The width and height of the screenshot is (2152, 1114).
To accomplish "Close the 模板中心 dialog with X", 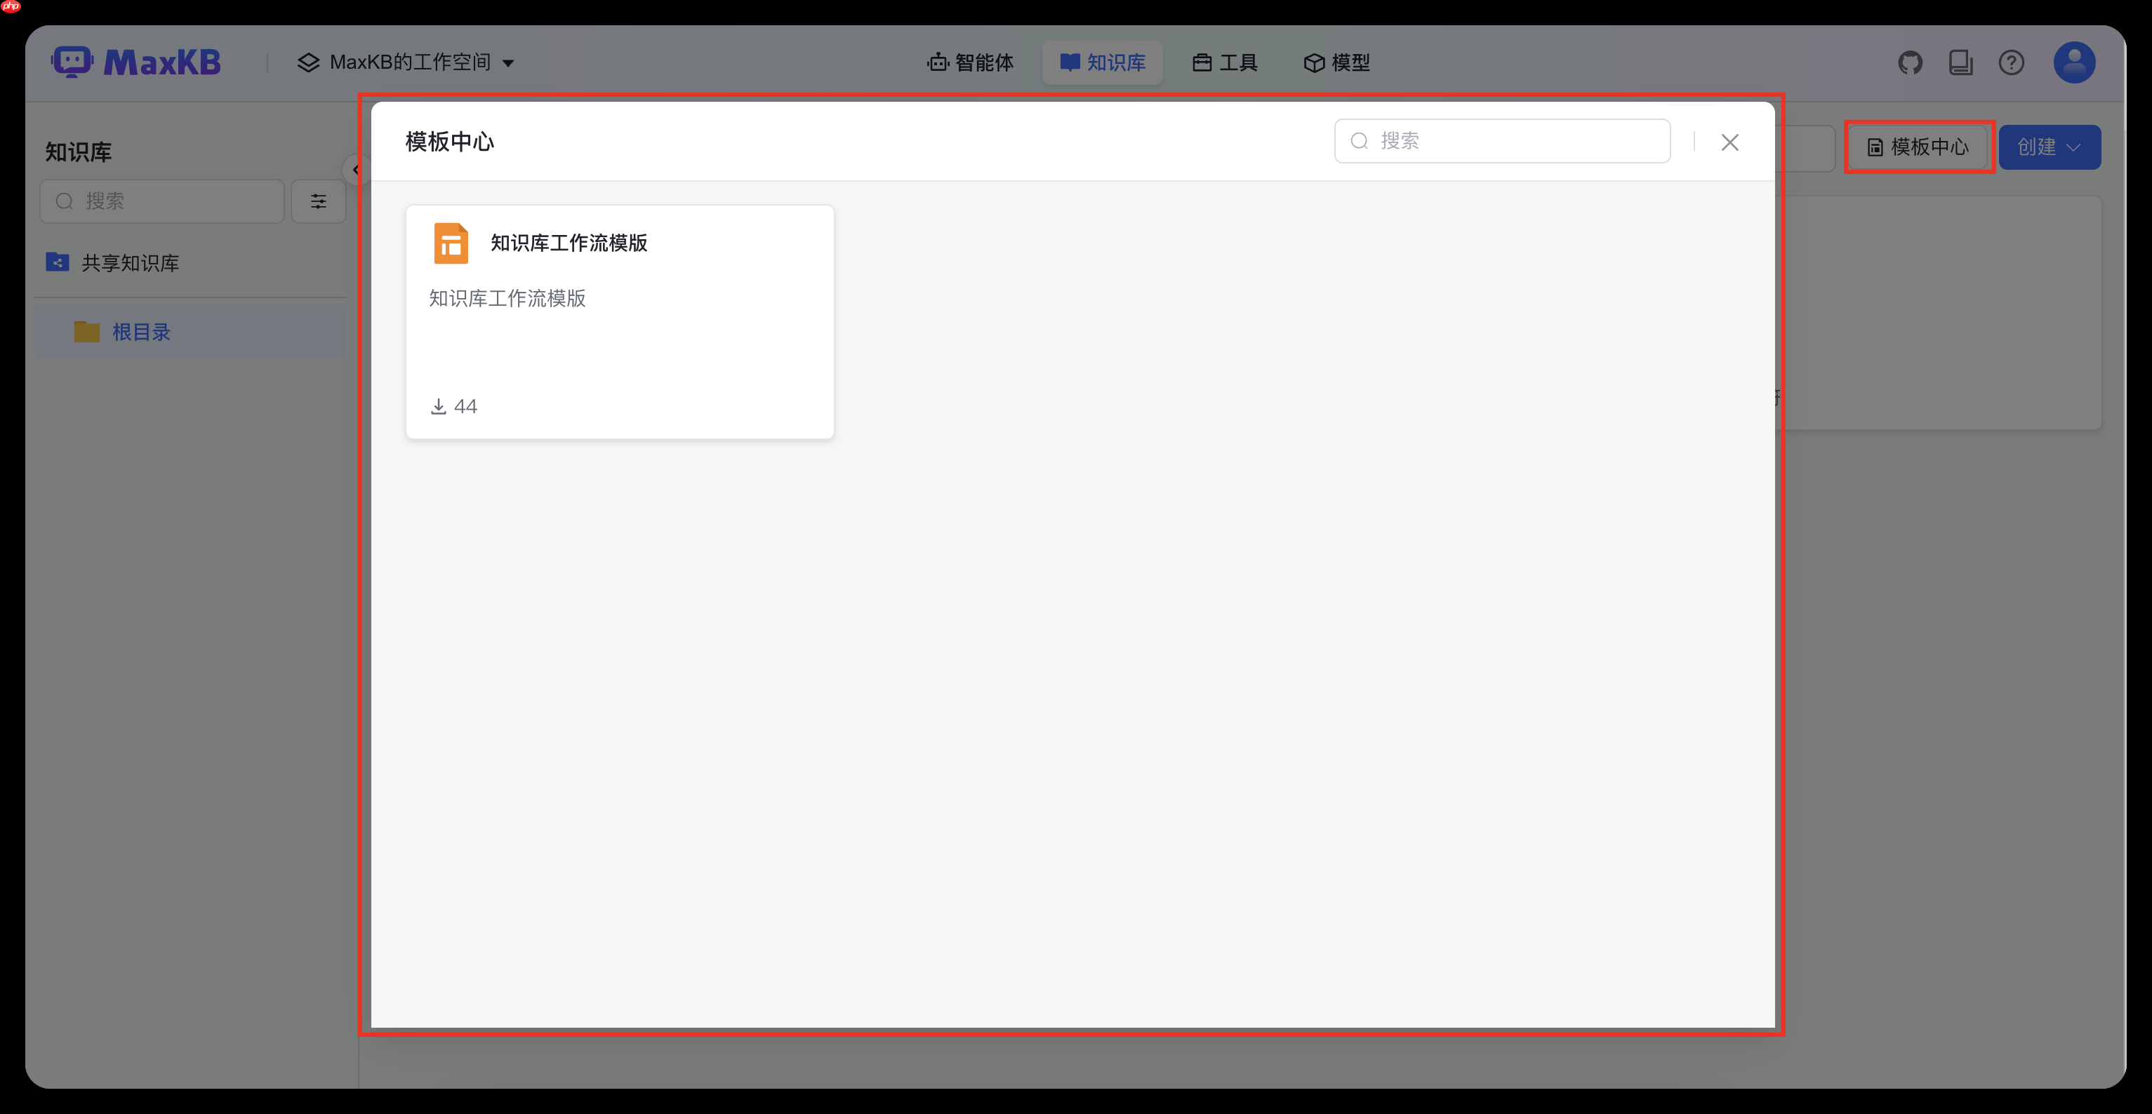I will pos(1730,142).
